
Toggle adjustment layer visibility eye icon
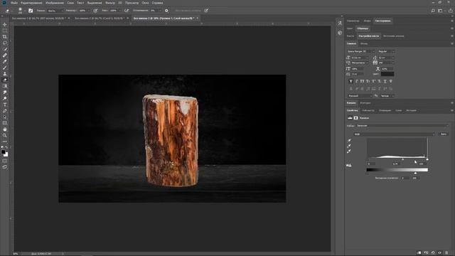[x=439, y=253]
